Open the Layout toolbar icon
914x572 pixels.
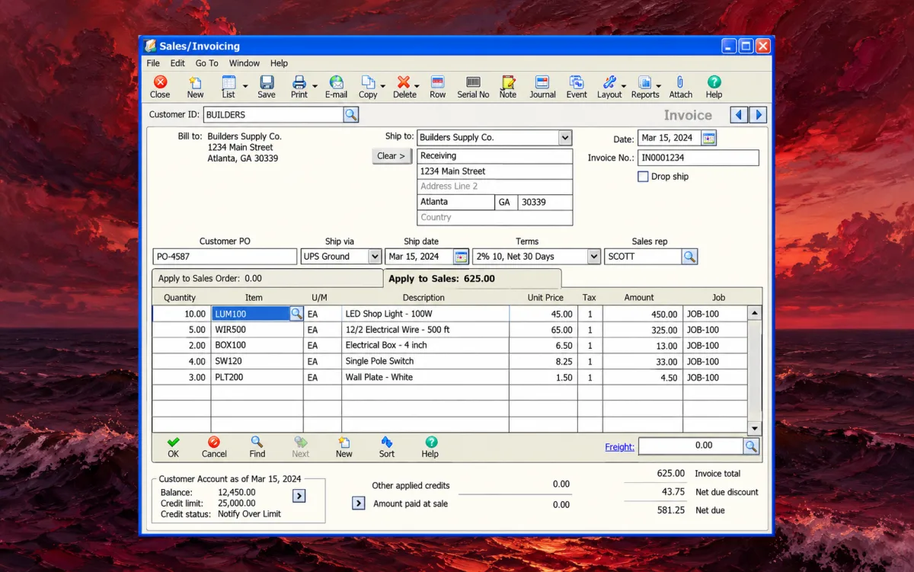point(609,82)
